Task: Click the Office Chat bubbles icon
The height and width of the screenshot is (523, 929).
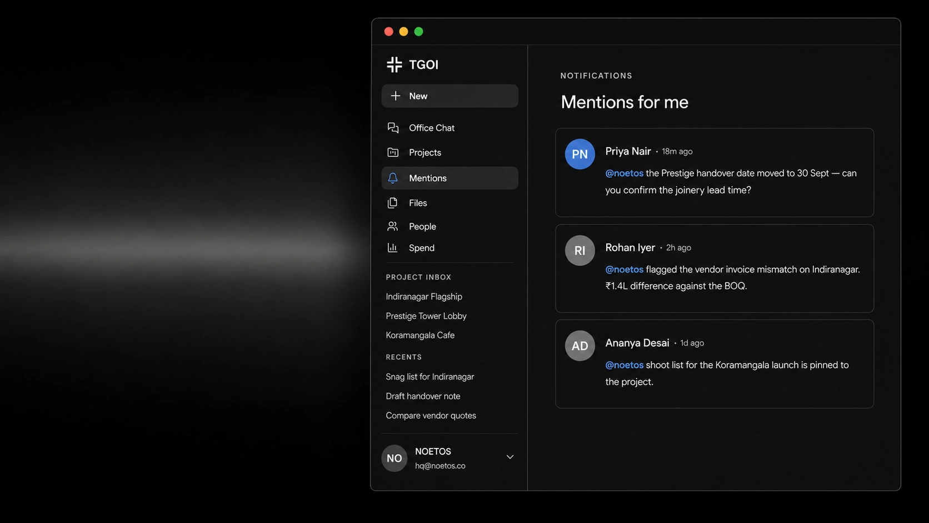Action: point(393,128)
